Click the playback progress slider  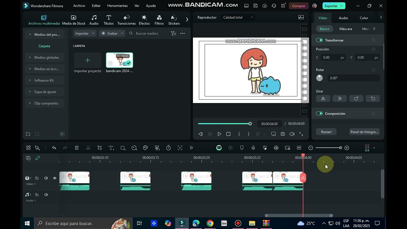pyautogui.click(x=225, y=124)
